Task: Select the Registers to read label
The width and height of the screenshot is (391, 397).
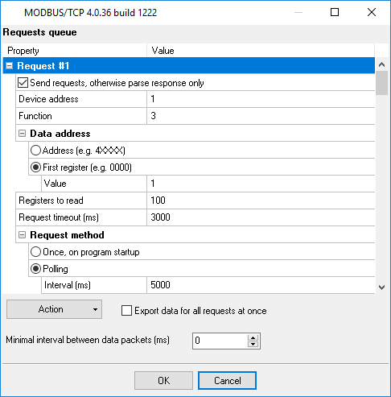Action: pyautogui.click(x=51, y=201)
